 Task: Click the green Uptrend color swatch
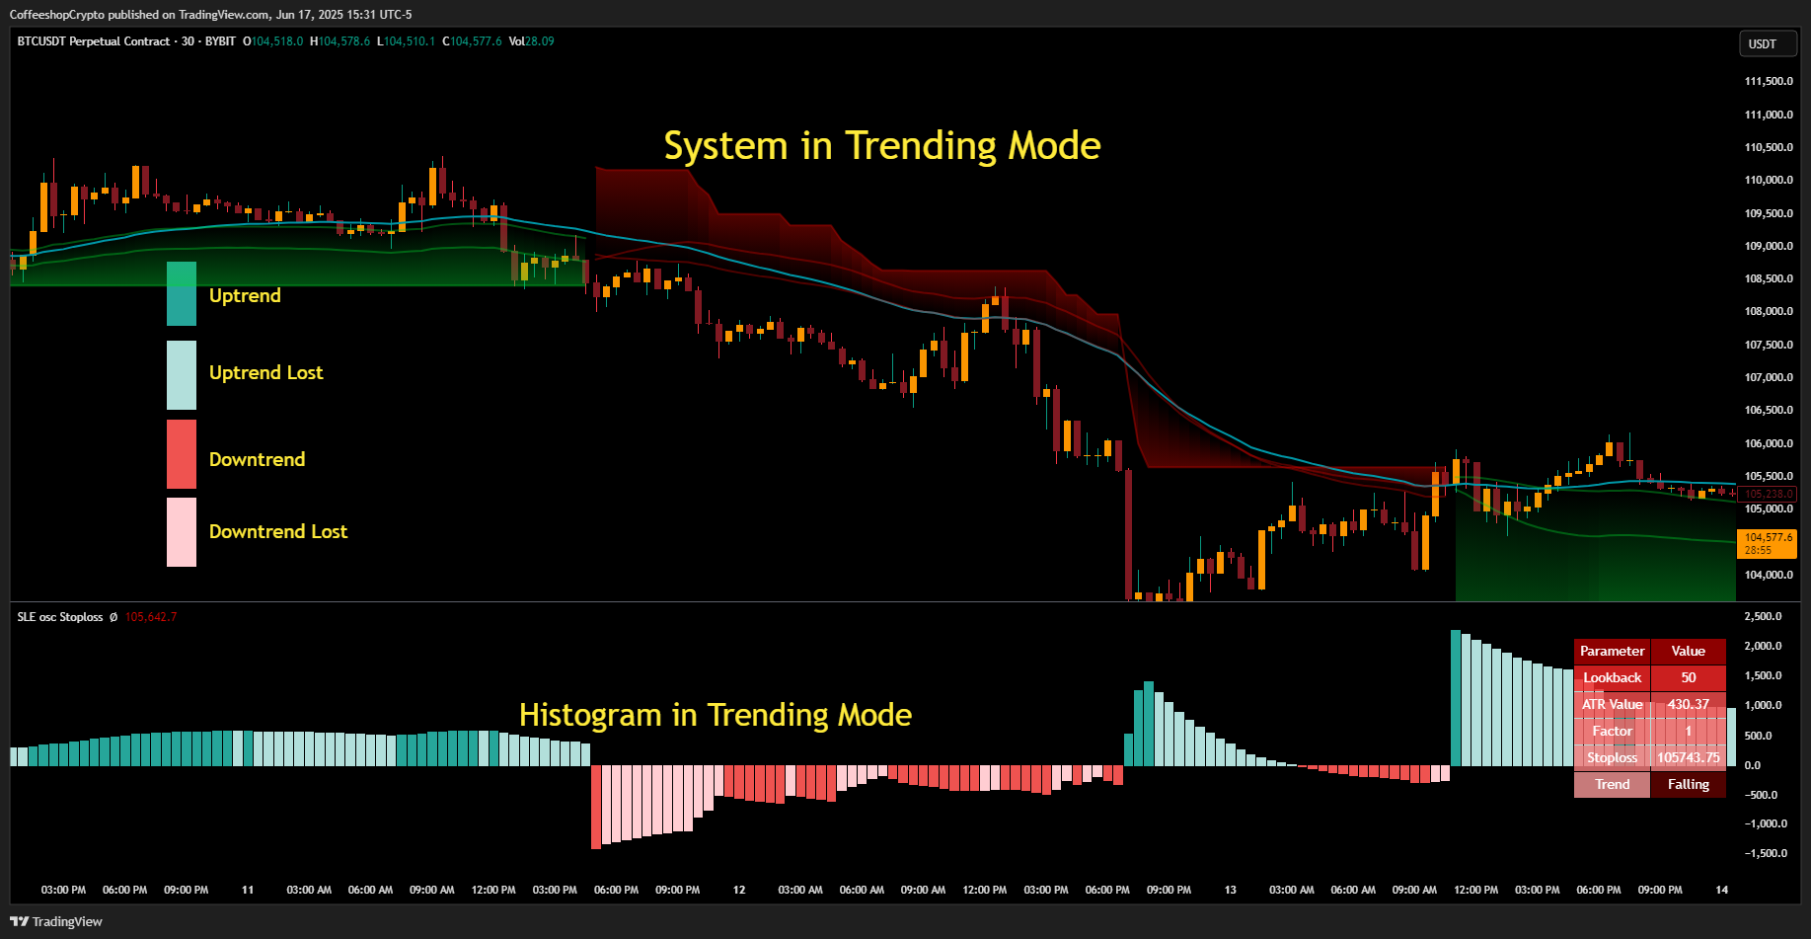click(182, 293)
